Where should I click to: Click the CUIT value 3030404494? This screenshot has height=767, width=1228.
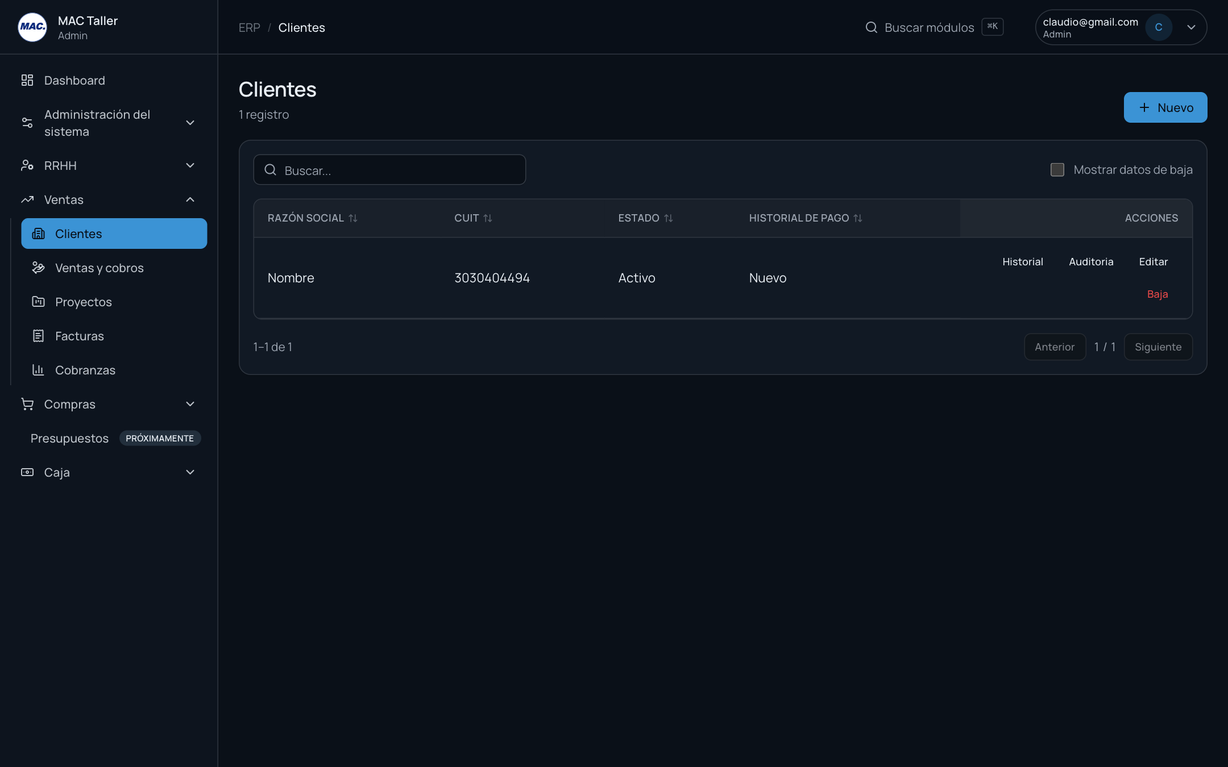pos(492,278)
